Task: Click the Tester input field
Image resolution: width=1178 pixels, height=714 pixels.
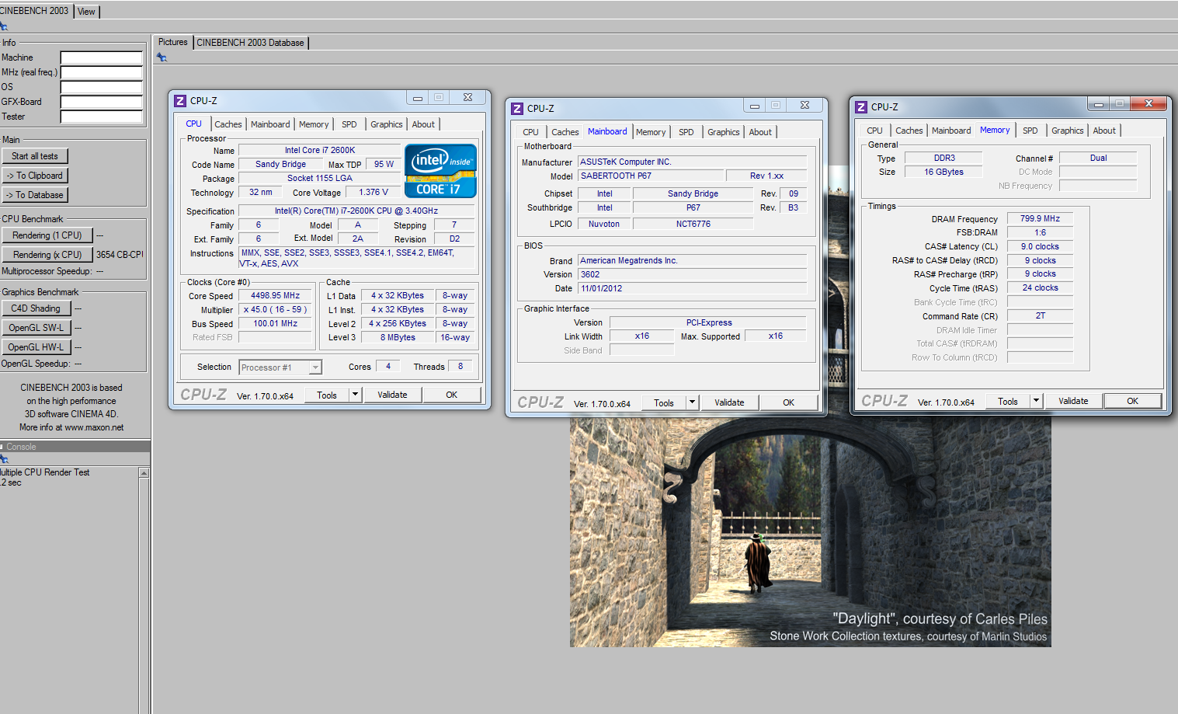Action: (102, 117)
